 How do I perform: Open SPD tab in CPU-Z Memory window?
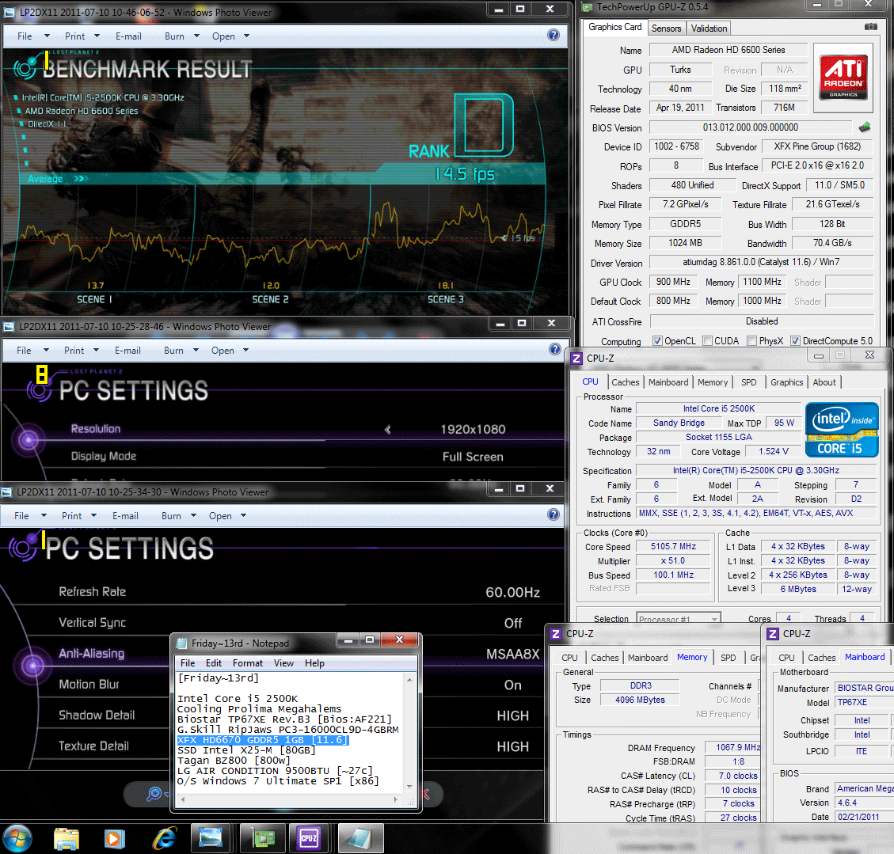pyautogui.click(x=728, y=658)
